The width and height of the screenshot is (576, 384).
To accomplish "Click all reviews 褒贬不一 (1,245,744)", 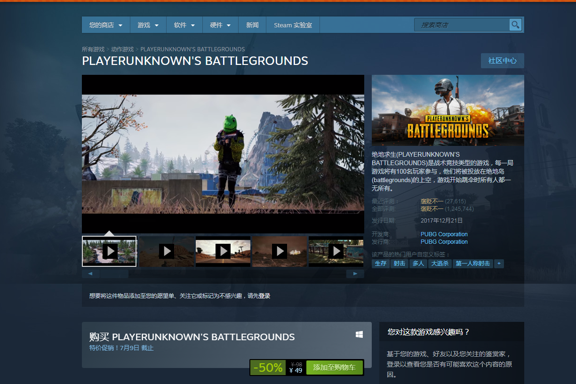I will click(447, 208).
